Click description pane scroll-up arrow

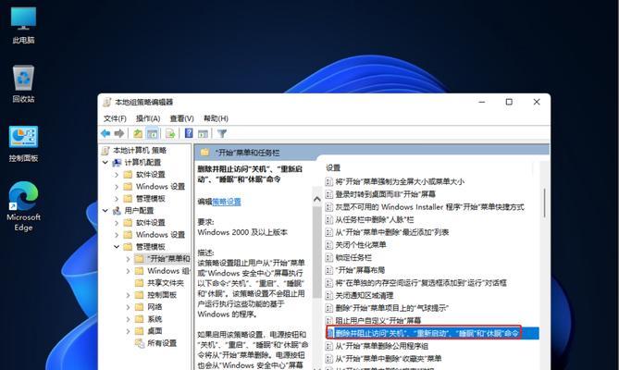coord(317,200)
